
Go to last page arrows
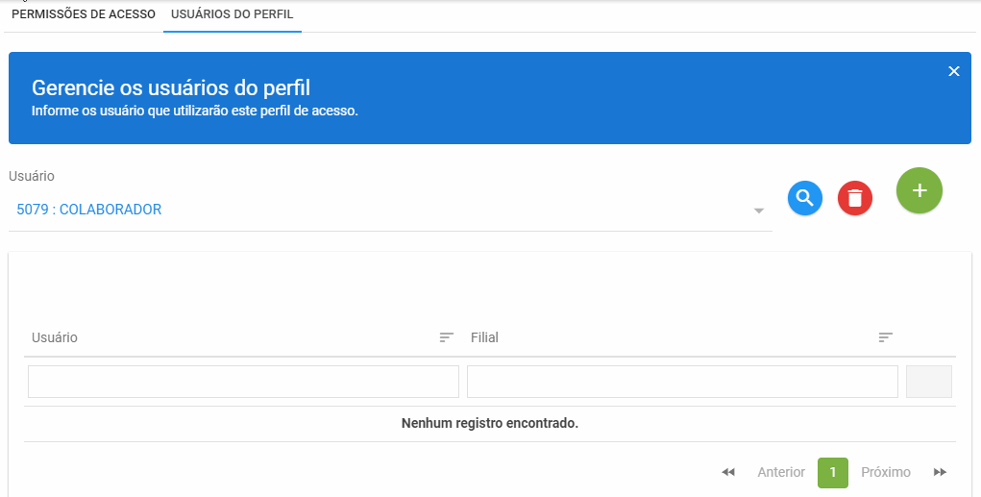940,472
